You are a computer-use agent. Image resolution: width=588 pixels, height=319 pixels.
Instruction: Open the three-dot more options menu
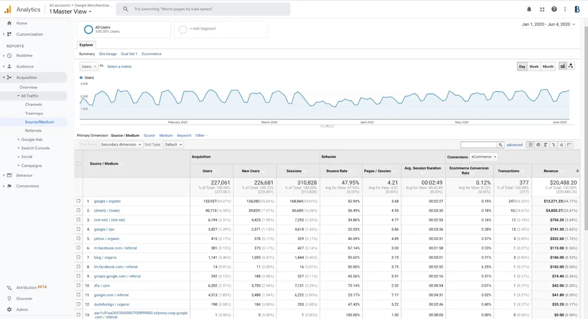click(x=565, y=9)
